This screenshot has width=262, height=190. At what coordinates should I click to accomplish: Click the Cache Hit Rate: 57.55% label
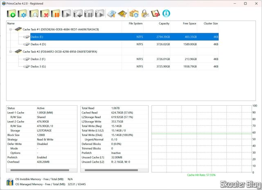click(201, 175)
